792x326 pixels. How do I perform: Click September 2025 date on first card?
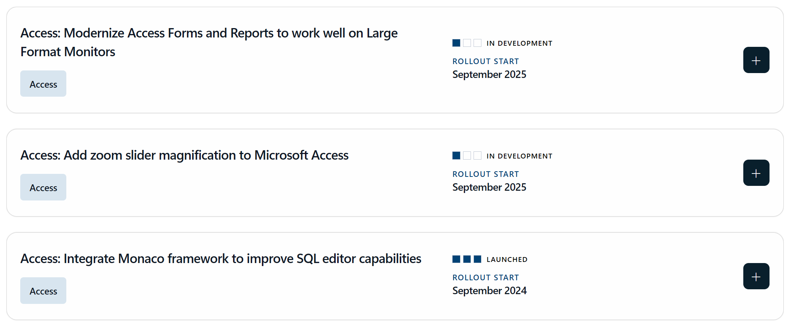click(x=489, y=74)
